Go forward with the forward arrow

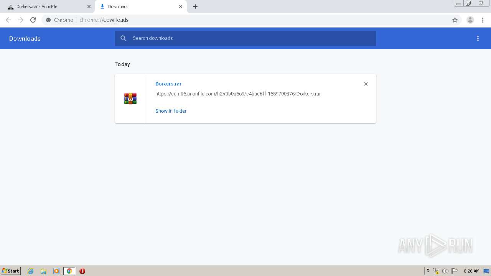click(21, 20)
